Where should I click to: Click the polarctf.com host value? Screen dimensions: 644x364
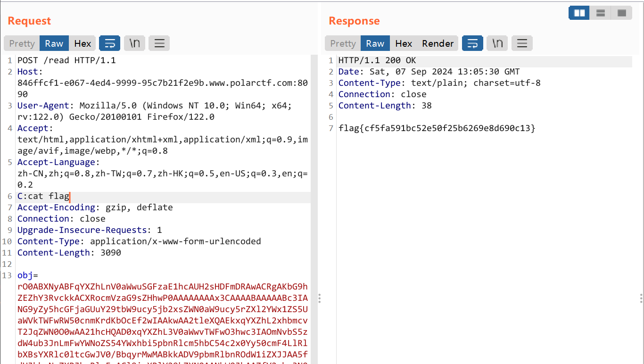click(163, 89)
